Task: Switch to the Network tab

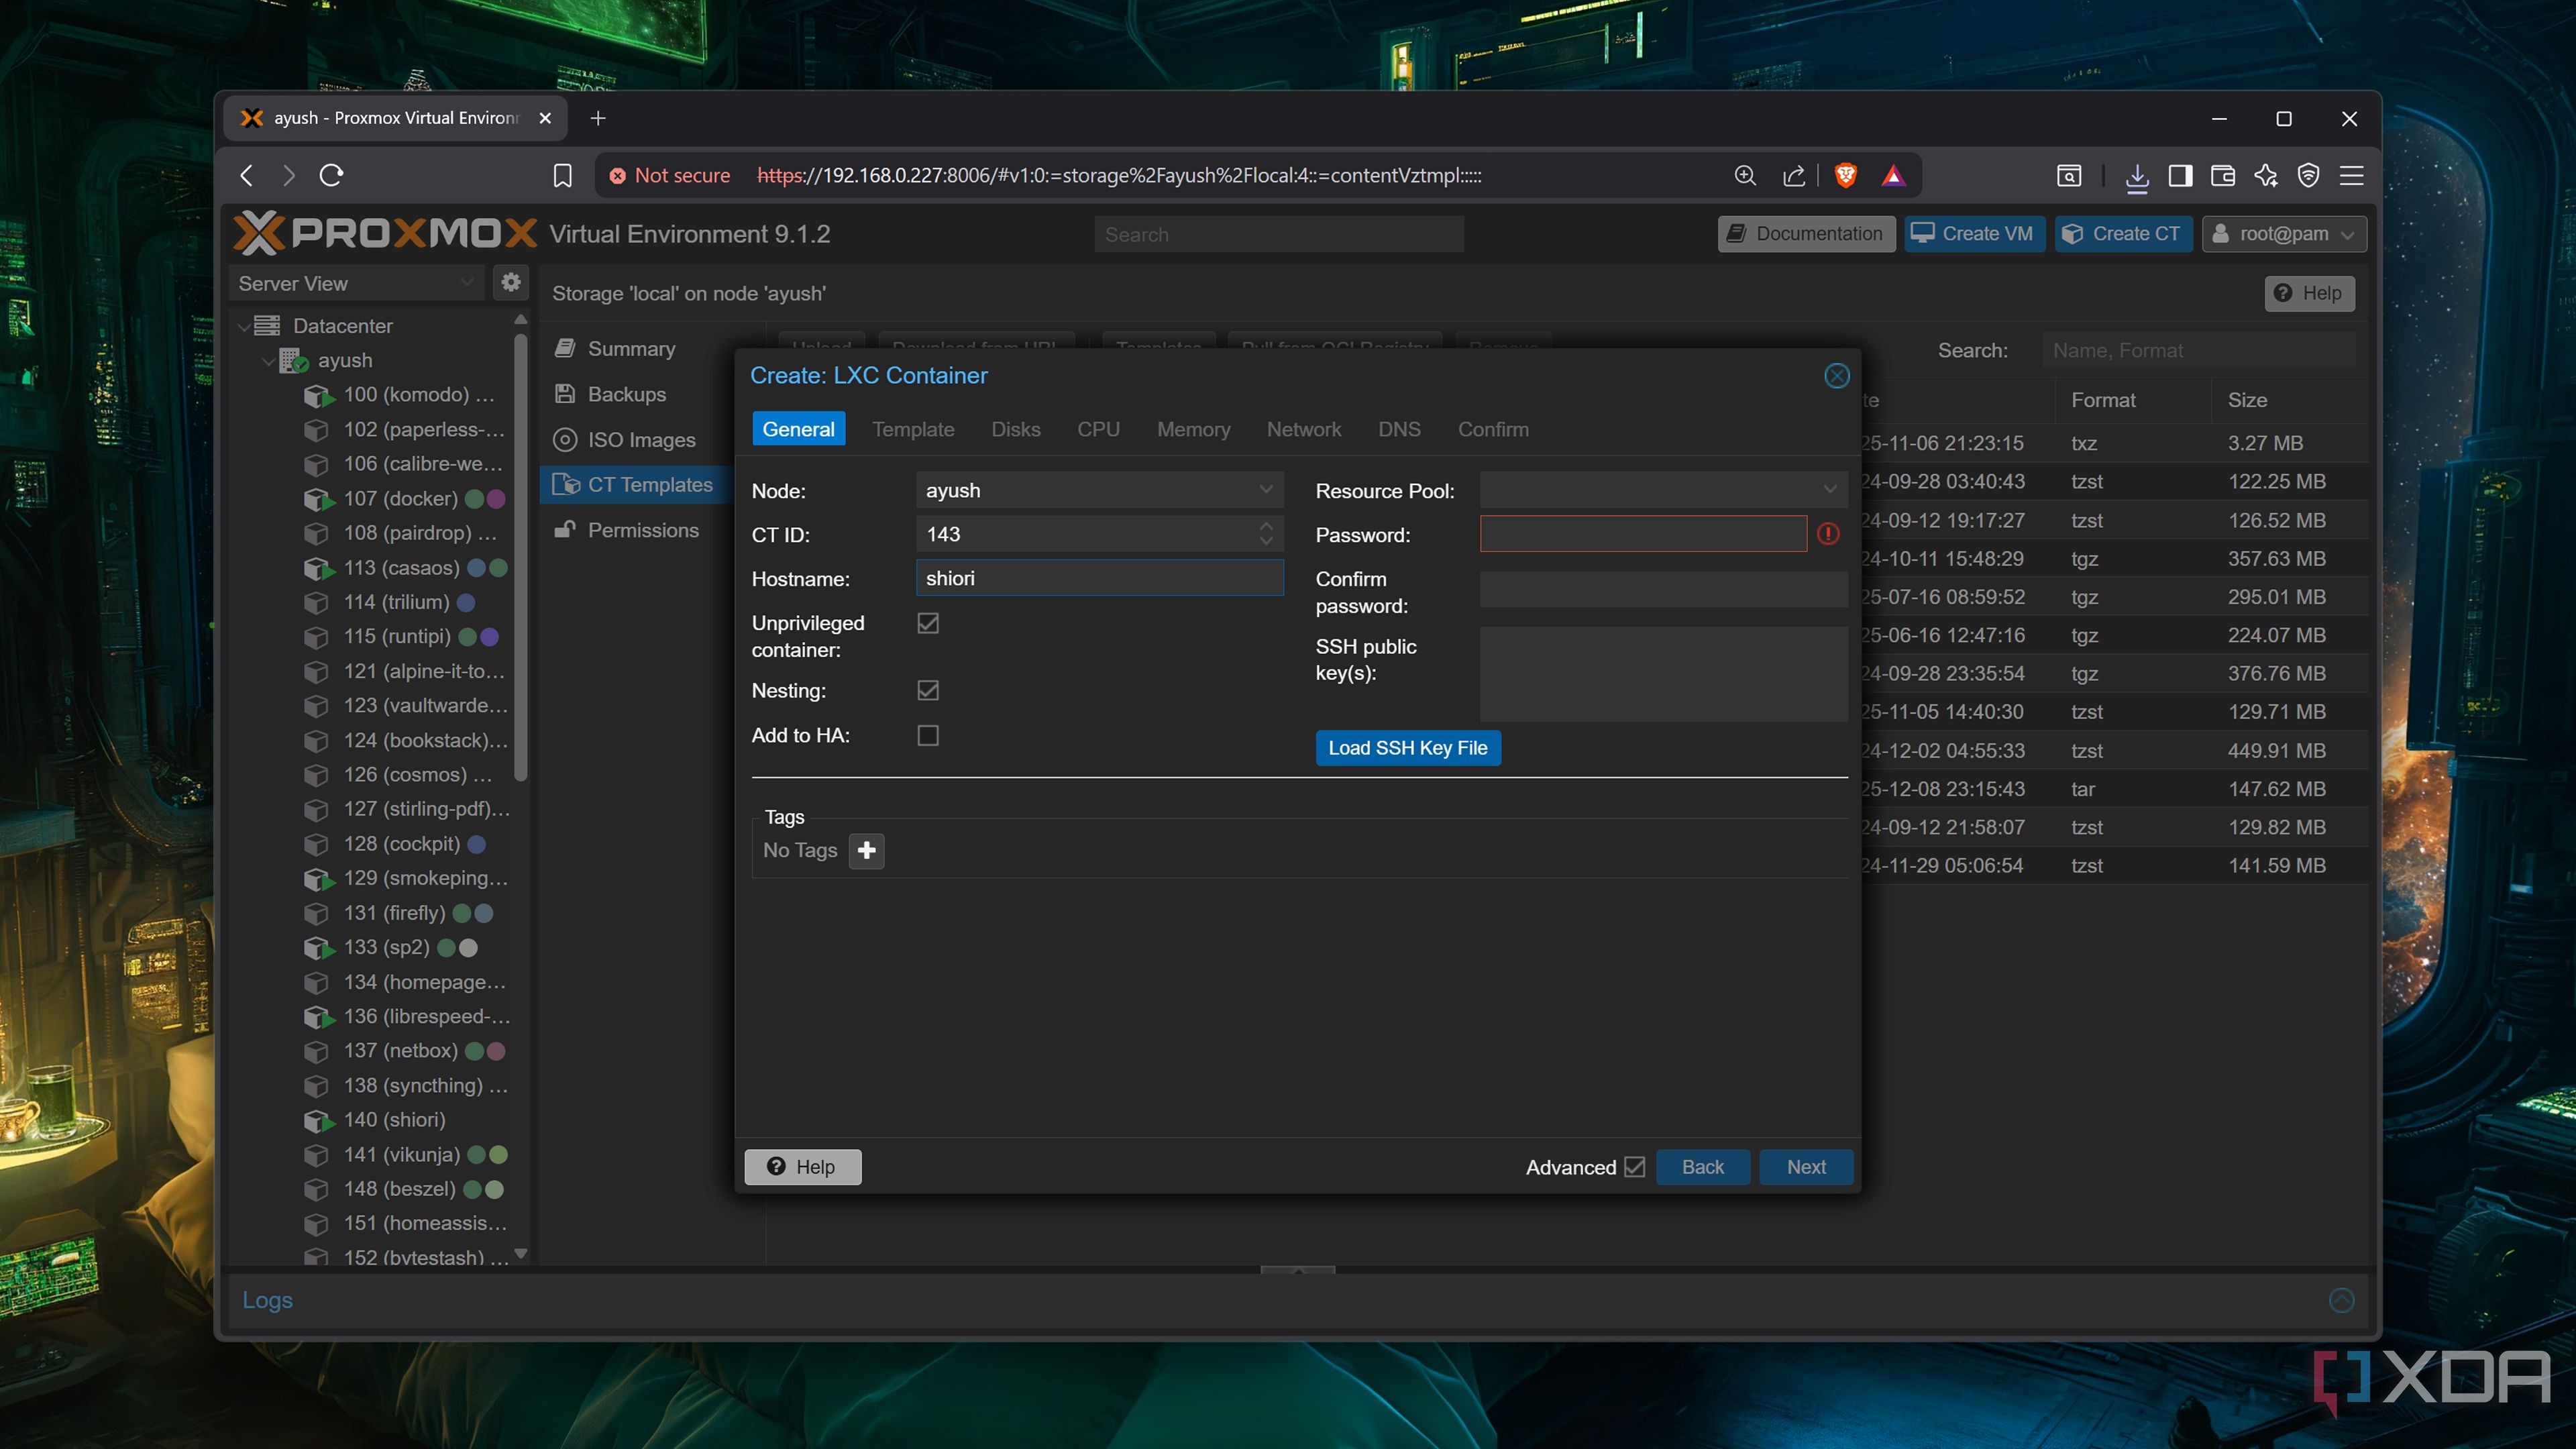Action: [x=1303, y=429]
